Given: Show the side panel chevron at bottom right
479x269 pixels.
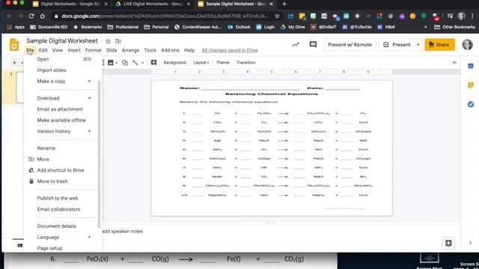Looking at the screenshot, I should tap(471, 243).
